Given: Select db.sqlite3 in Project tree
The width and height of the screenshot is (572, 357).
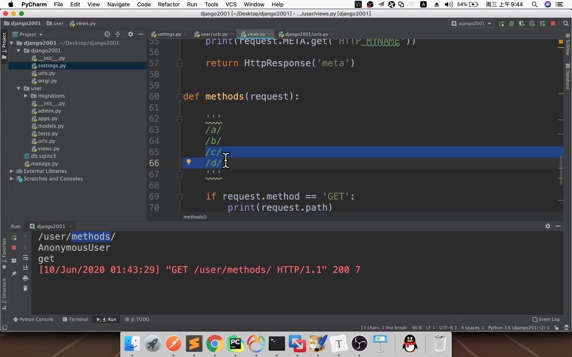Looking at the screenshot, I should (43, 156).
